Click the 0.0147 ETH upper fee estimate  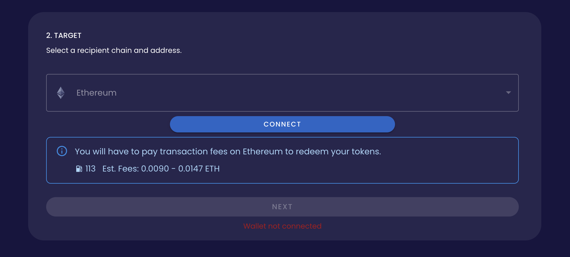(x=199, y=169)
